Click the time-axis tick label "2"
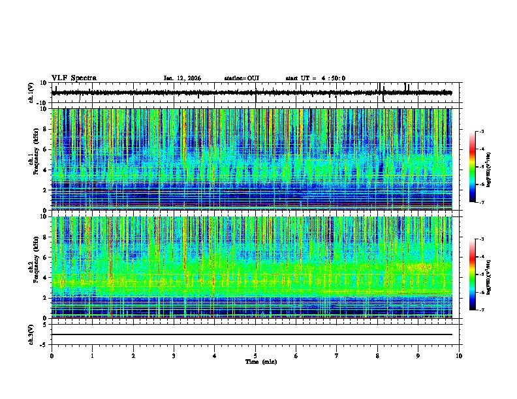 click(133, 356)
